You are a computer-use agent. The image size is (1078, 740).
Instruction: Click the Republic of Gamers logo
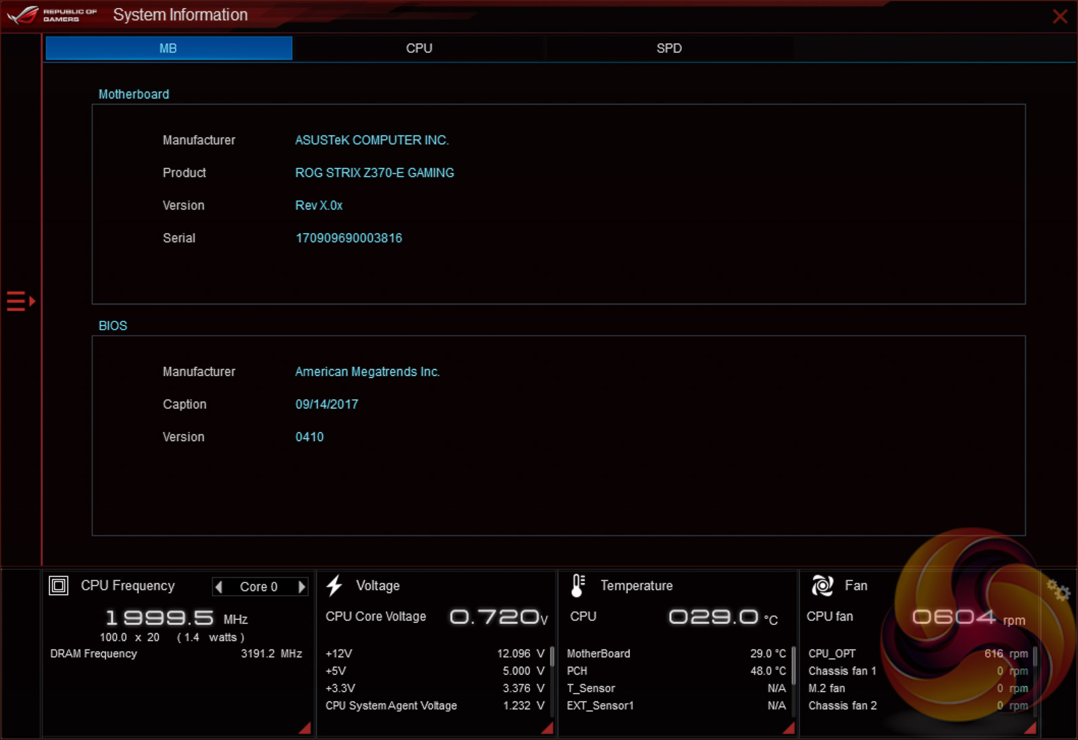click(52, 15)
